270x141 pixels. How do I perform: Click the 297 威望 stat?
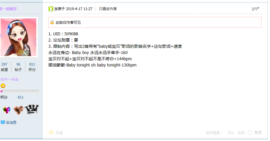coord(4,67)
